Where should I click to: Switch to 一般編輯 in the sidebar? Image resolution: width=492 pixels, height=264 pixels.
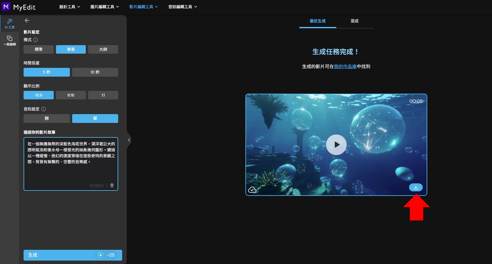pos(10,40)
